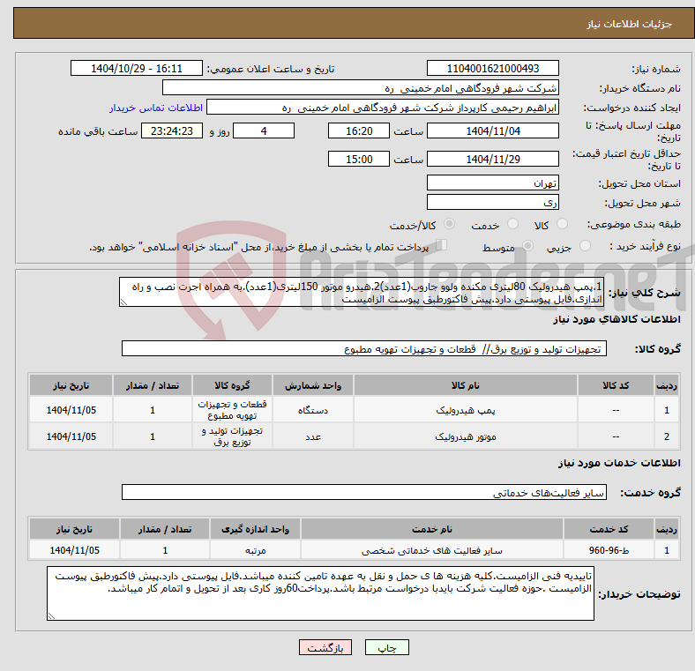Click the response deadline date 1404/11/04
The image size is (695, 671).
click(x=492, y=130)
